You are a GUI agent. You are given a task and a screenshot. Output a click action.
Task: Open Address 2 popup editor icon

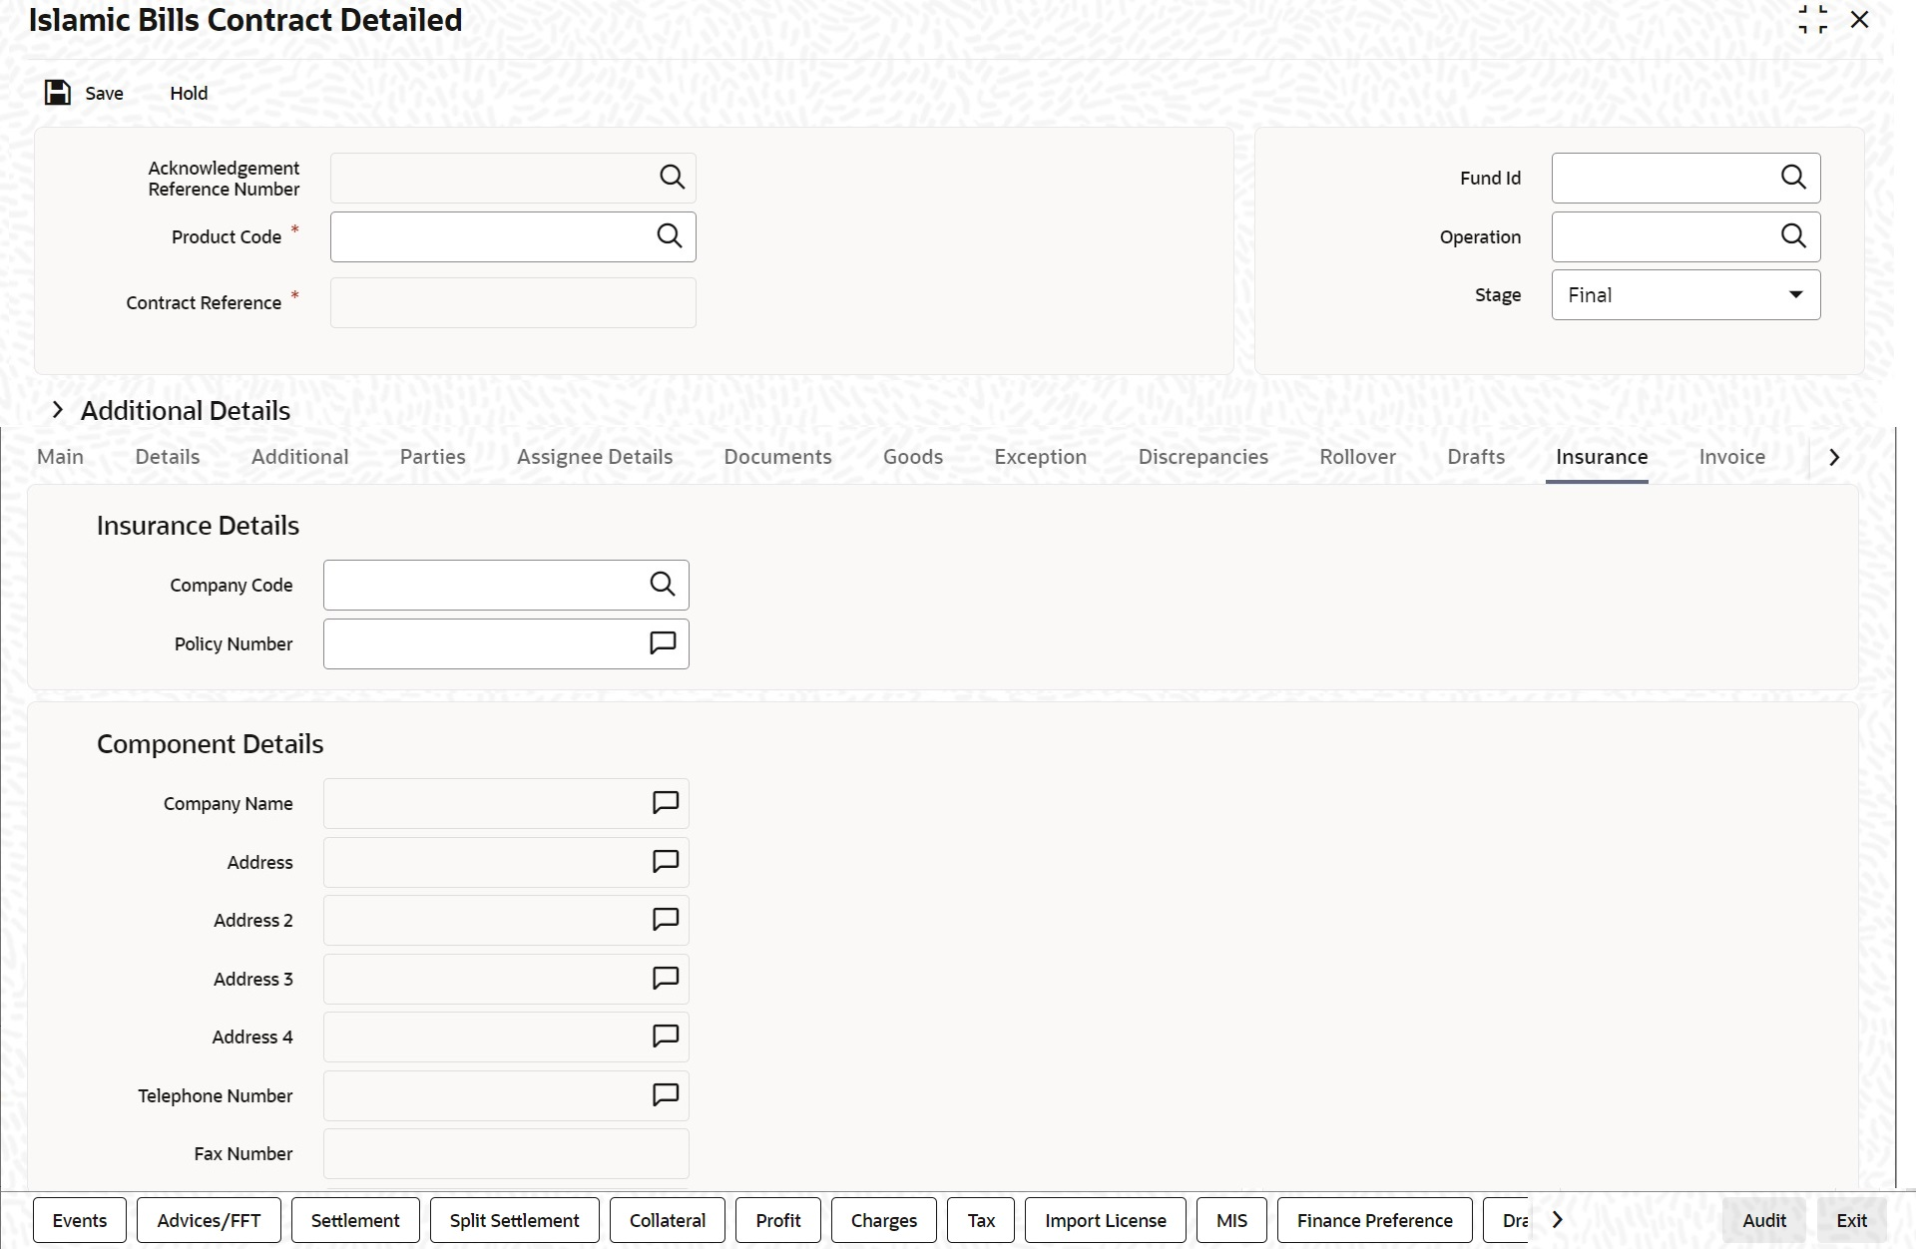tap(666, 920)
